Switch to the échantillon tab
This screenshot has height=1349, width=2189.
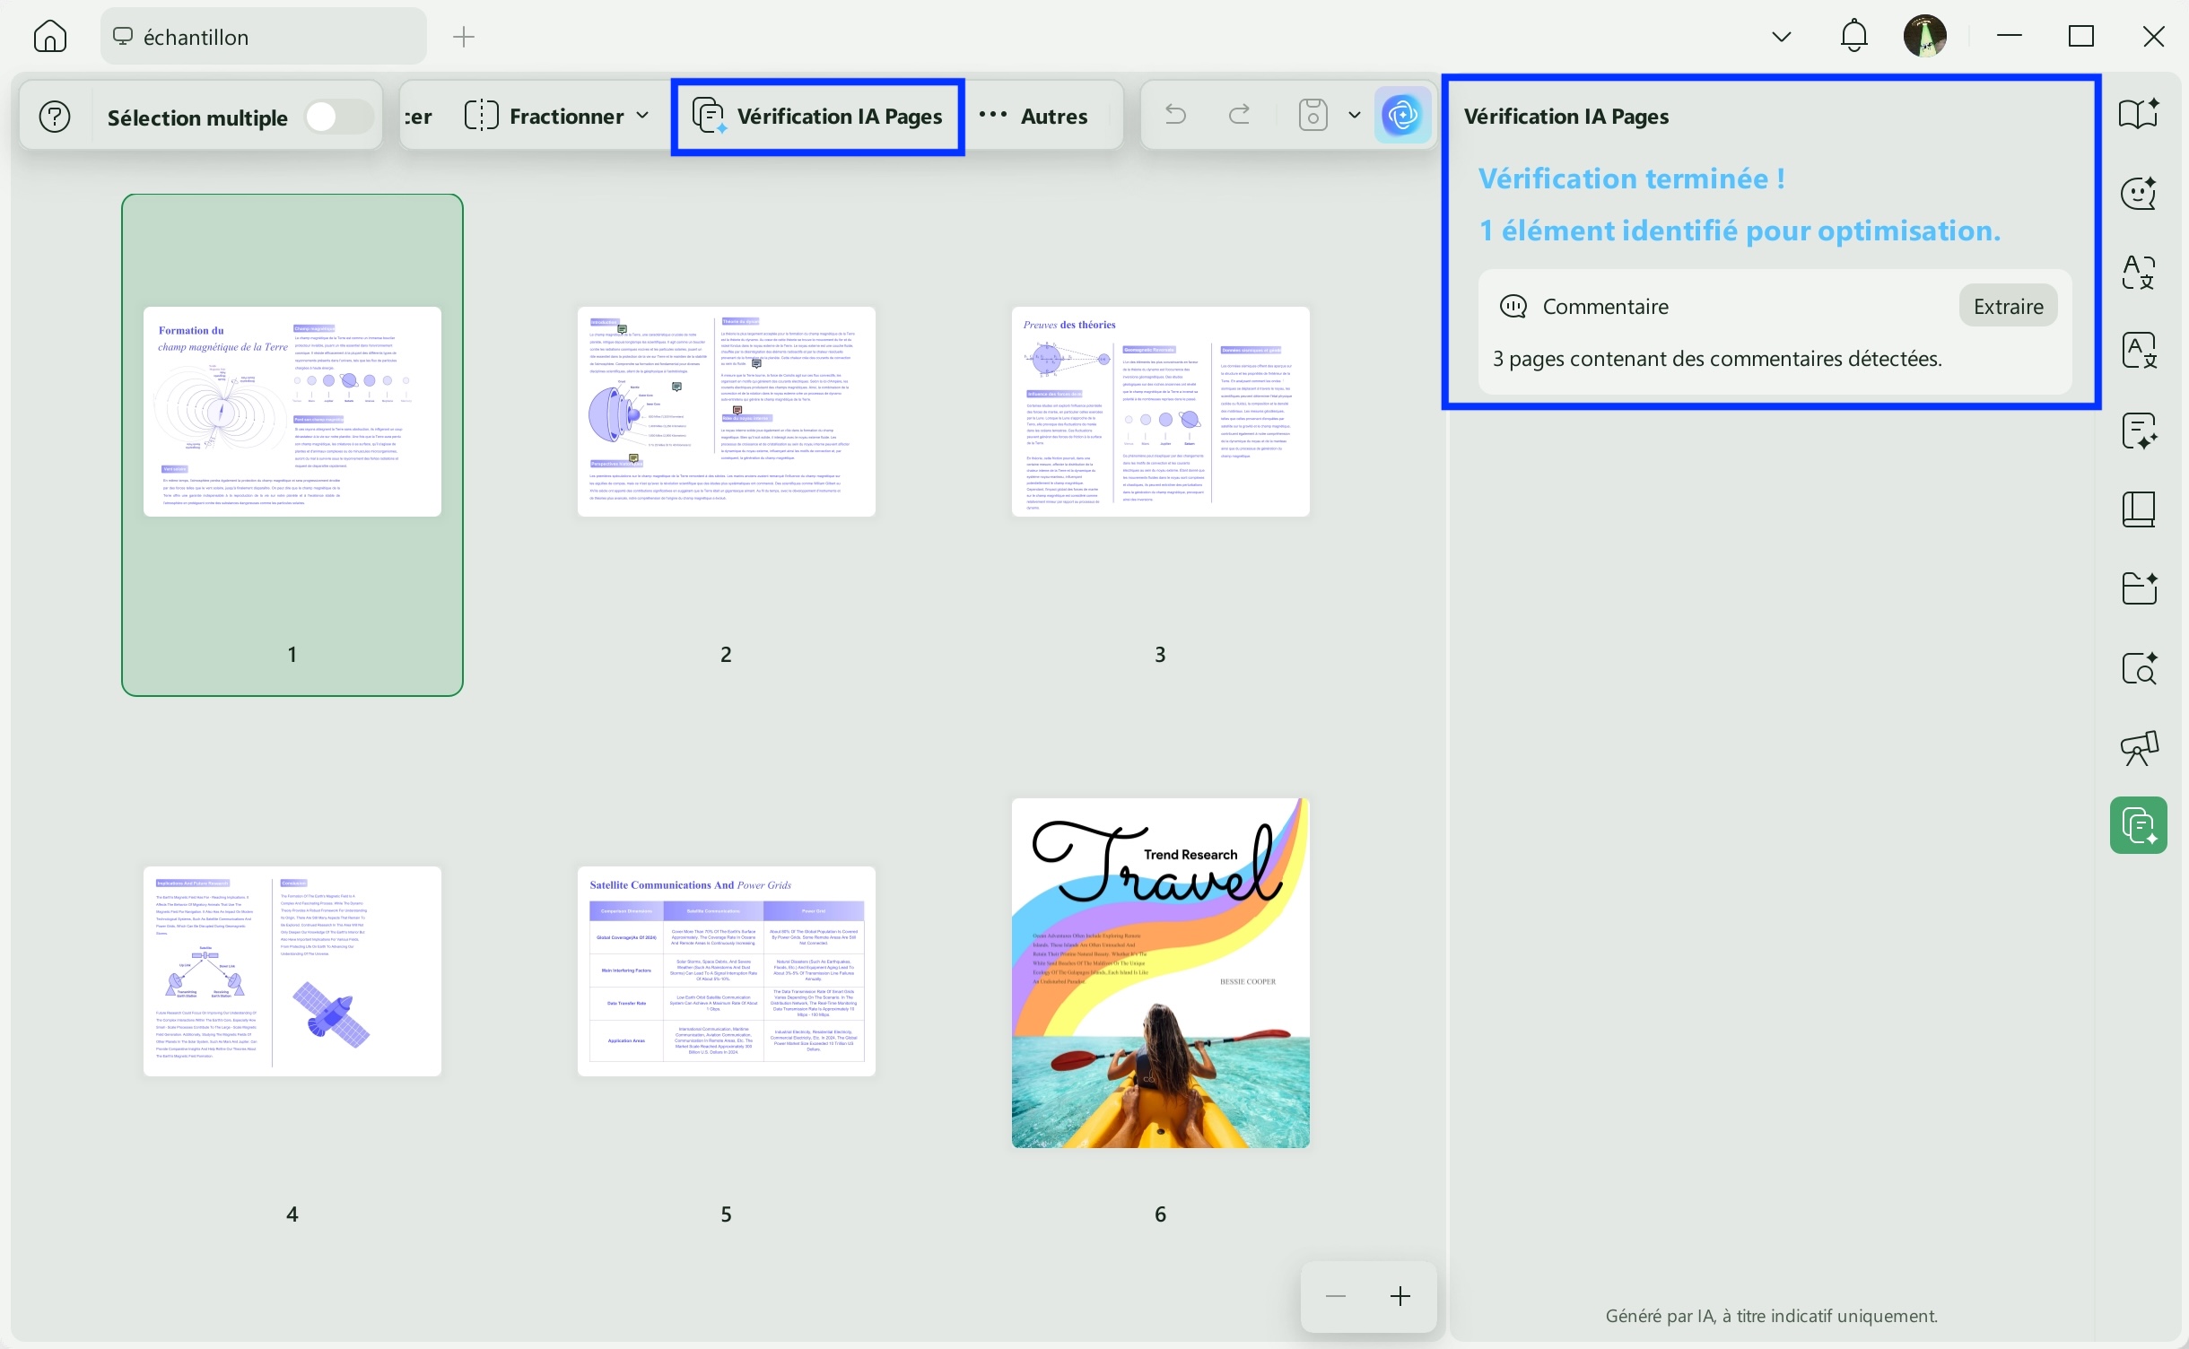point(262,37)
